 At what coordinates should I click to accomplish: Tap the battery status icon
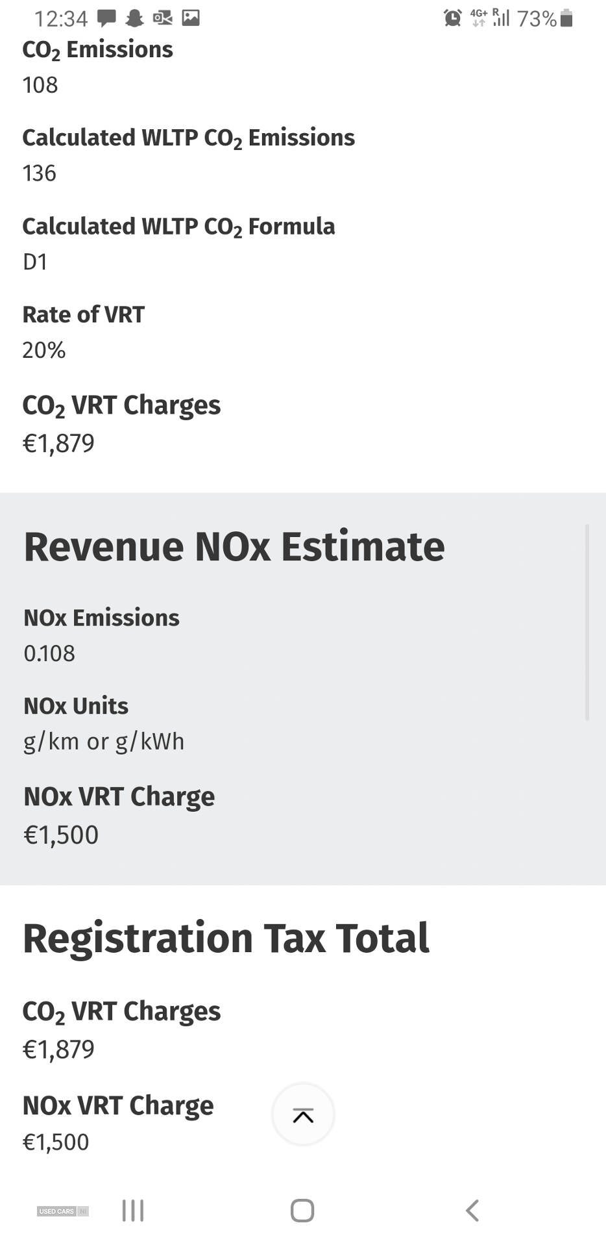566,18
